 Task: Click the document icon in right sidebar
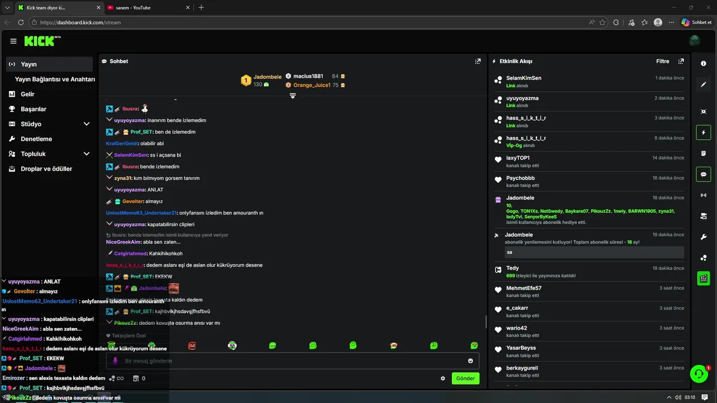point(704,153)
